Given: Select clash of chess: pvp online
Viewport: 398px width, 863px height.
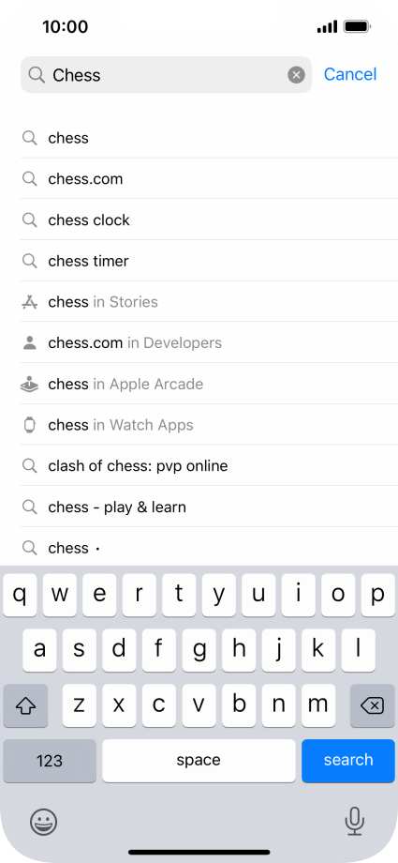Looking at the screenshot, I should 209,466.
